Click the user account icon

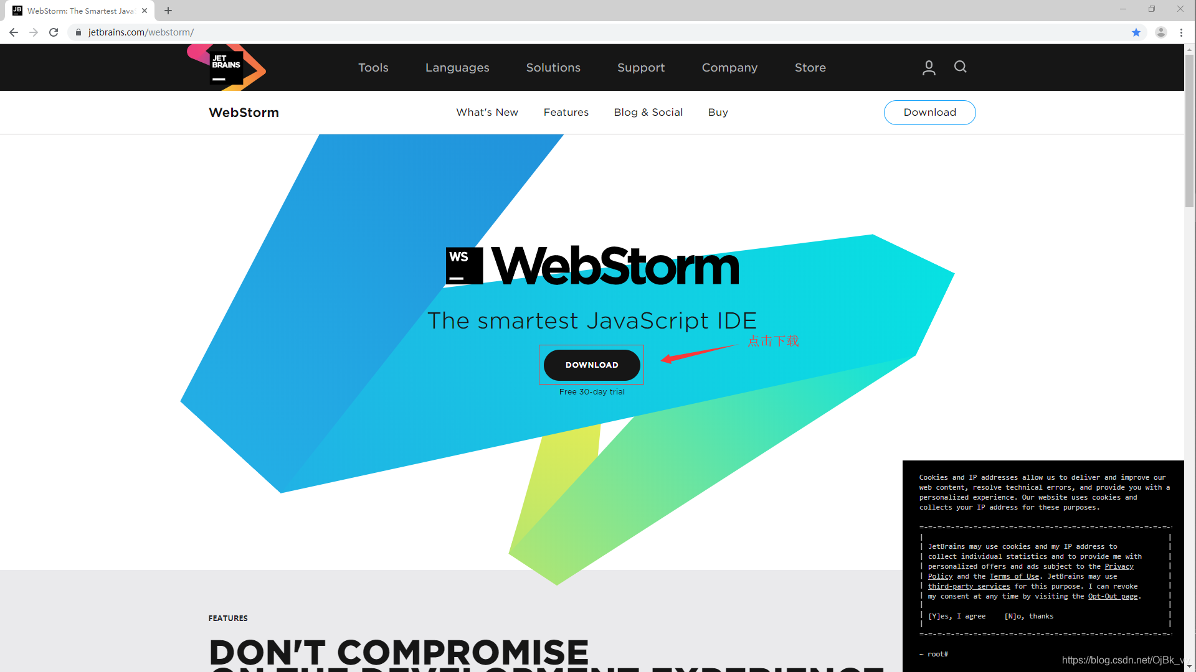point(929,67)
